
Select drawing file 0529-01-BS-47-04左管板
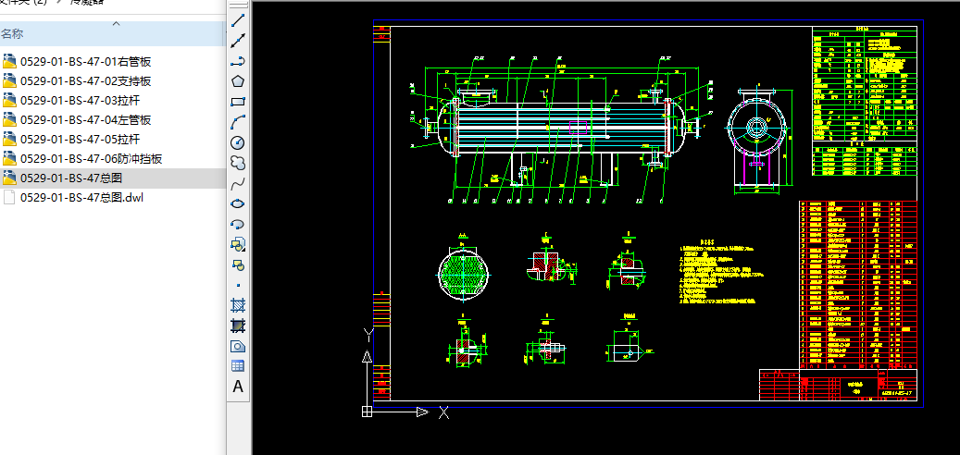(85, 120)
